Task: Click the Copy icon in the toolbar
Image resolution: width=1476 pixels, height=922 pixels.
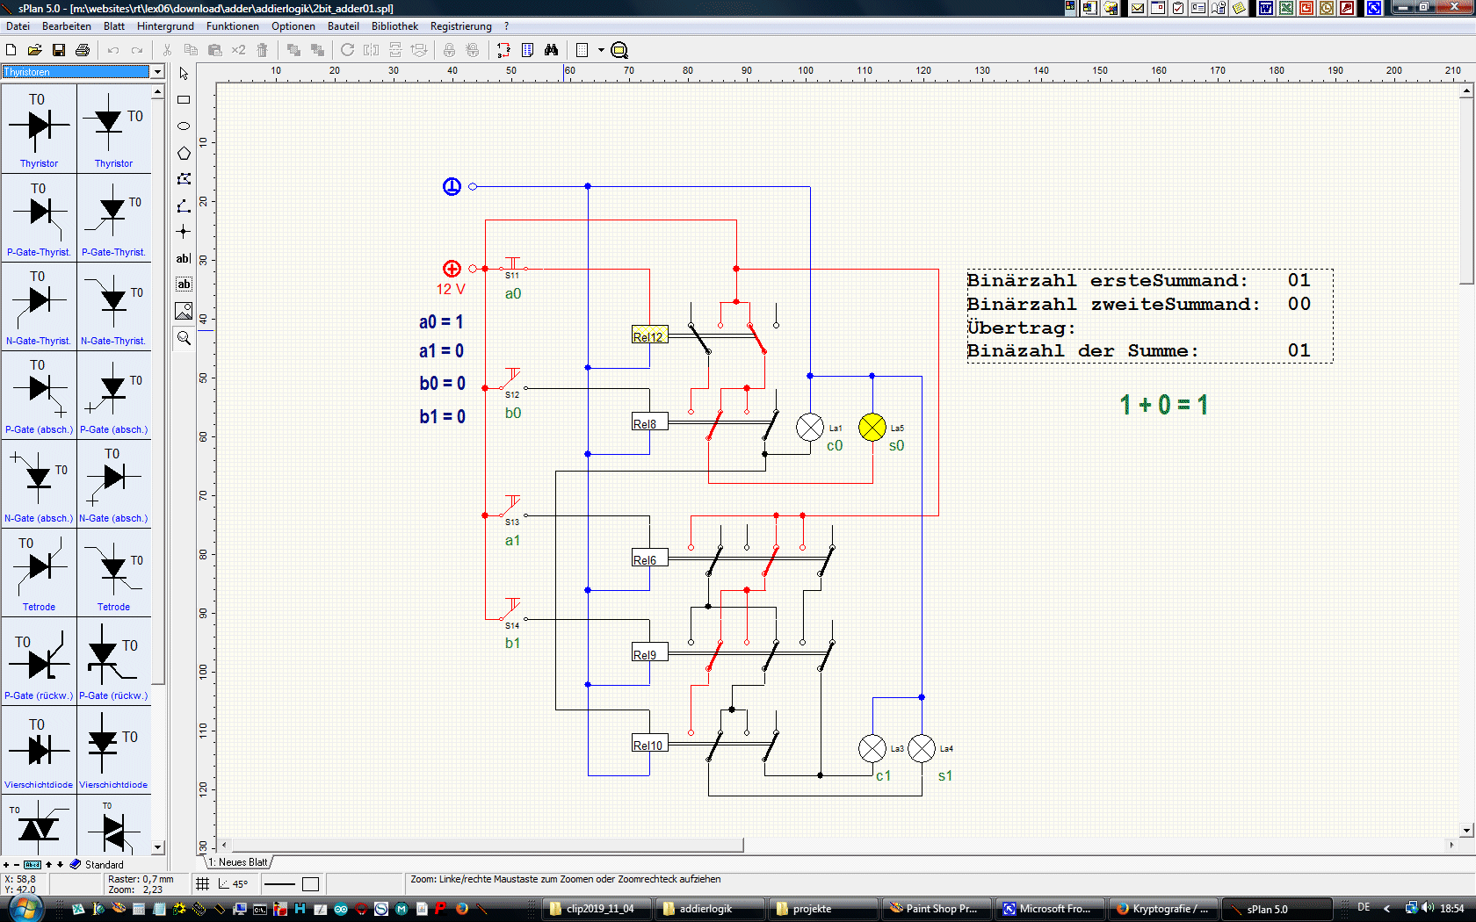Action: point(191,50)
